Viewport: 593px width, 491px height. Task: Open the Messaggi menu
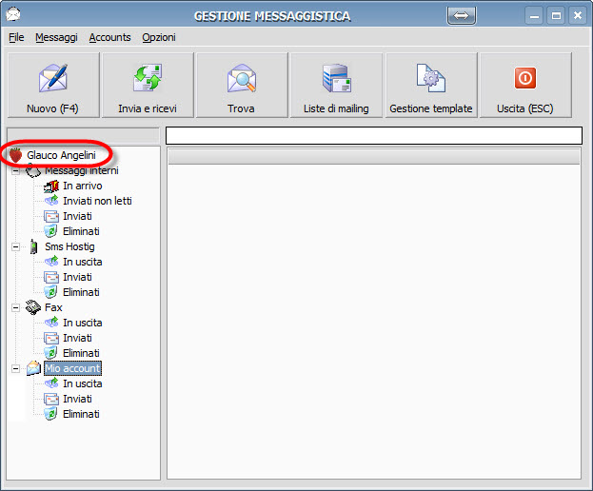56,37
